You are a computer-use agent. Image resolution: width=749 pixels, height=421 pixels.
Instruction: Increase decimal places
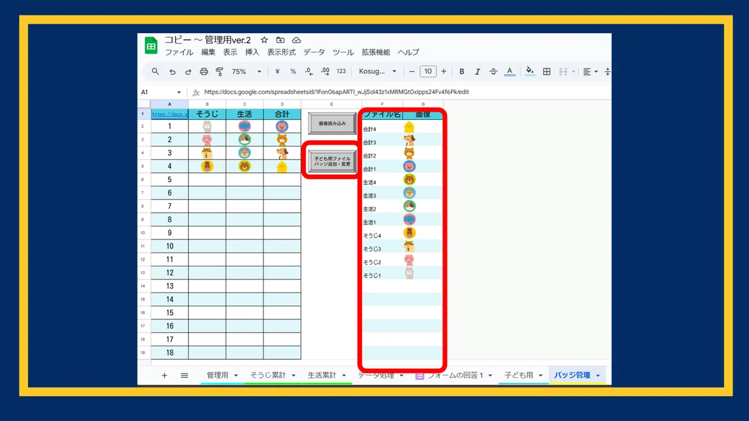click(325, 72)
